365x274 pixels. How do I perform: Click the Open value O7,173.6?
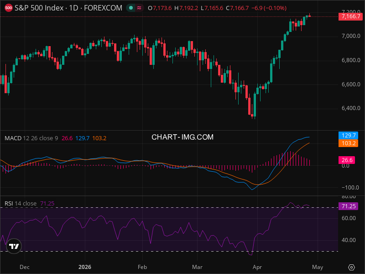click(x=160, y=8)
